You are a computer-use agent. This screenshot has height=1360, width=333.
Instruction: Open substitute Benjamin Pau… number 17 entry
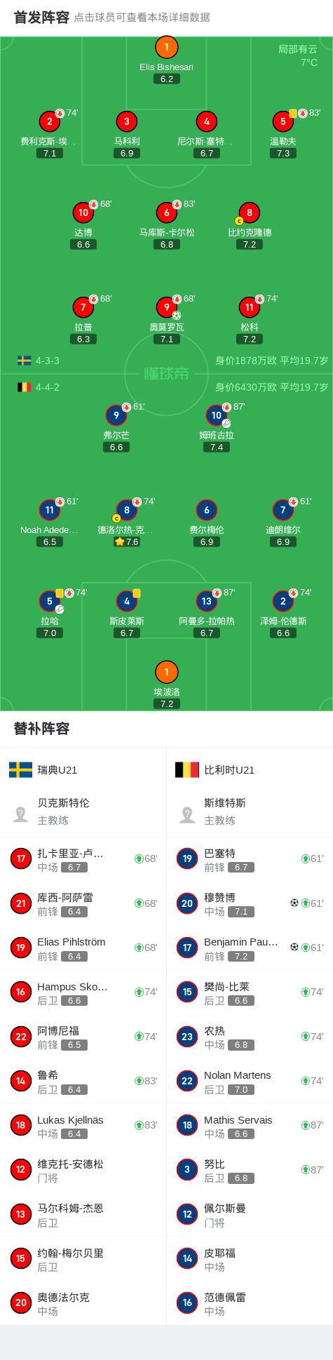coord(250,948)
